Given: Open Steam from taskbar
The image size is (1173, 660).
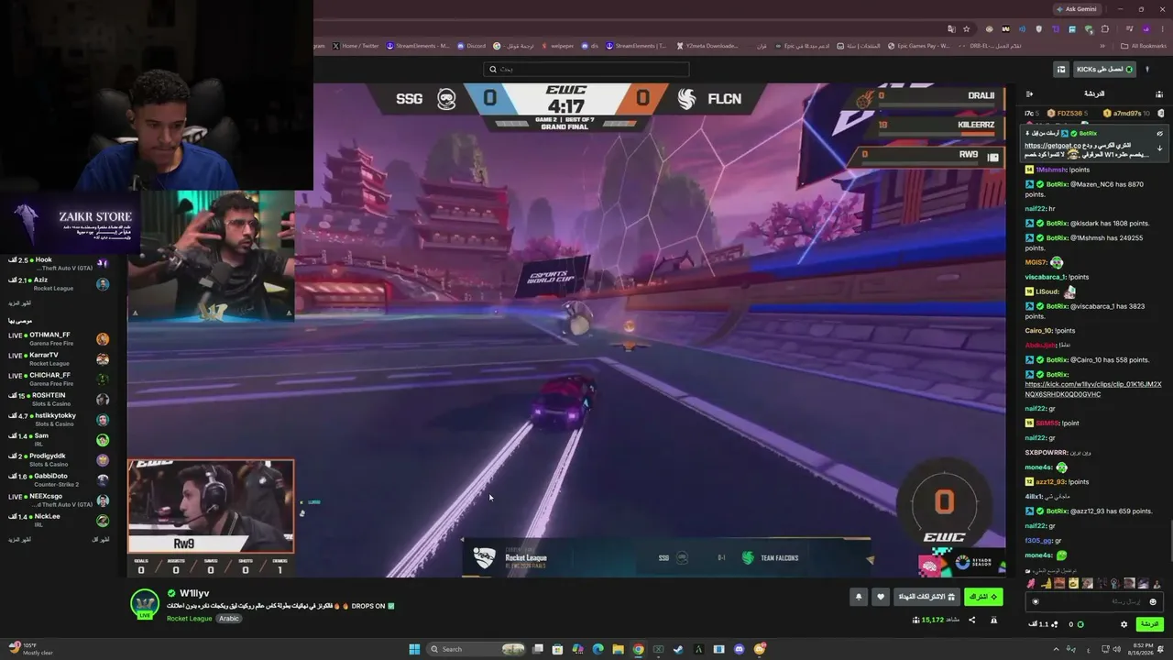Looking at the screenshot, I should tap(678, 649).
